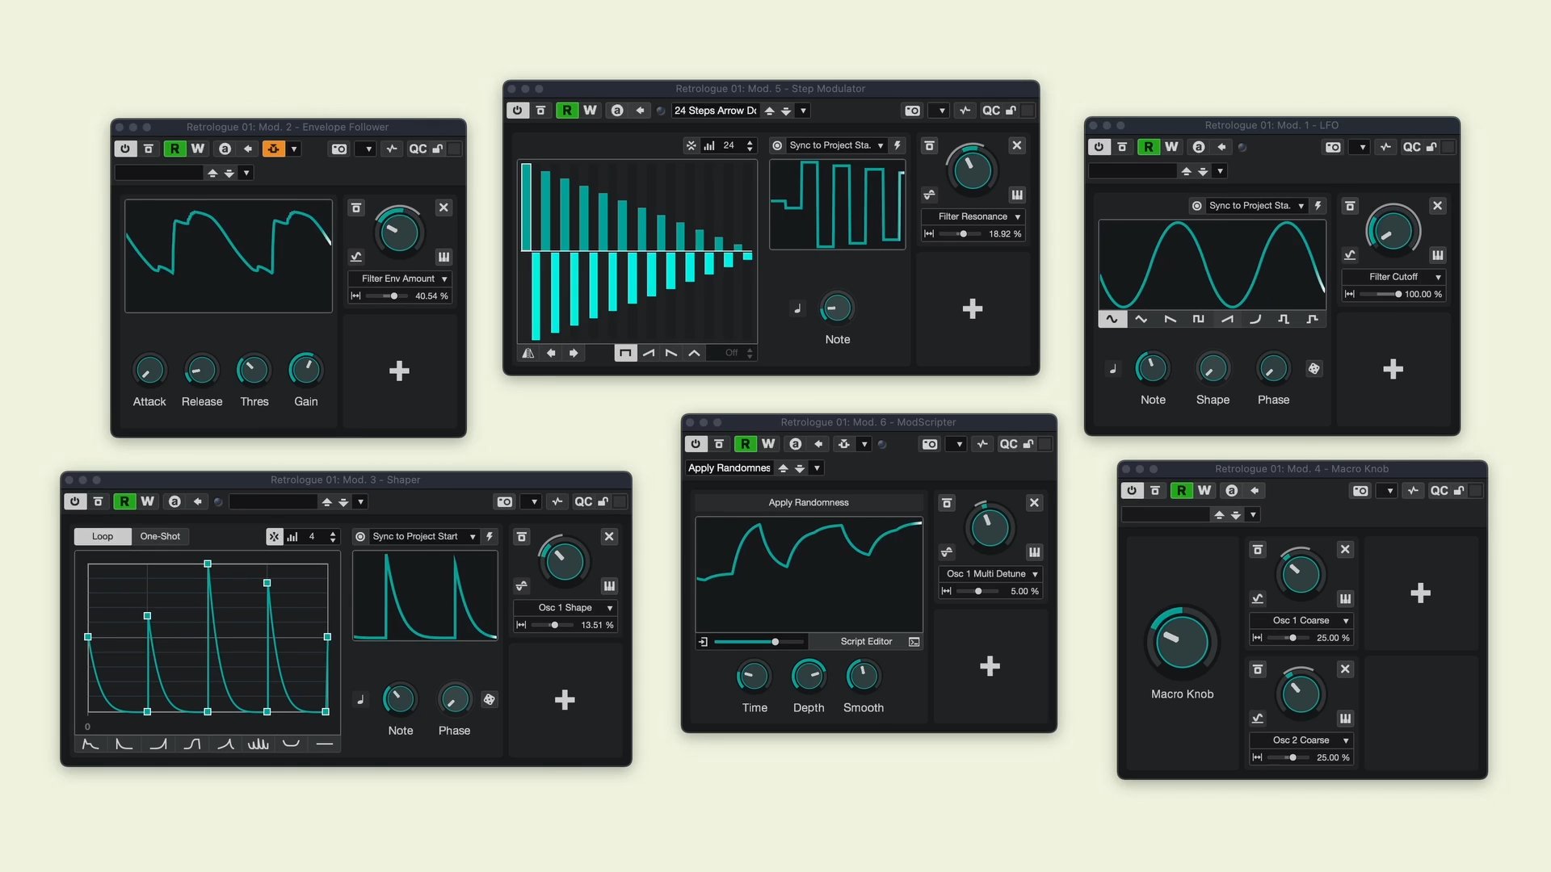Click keyboard icon in Osc 1 Coarse slot
The height and width of the screenshot is (872, 1551).
tap(1345, 599)
